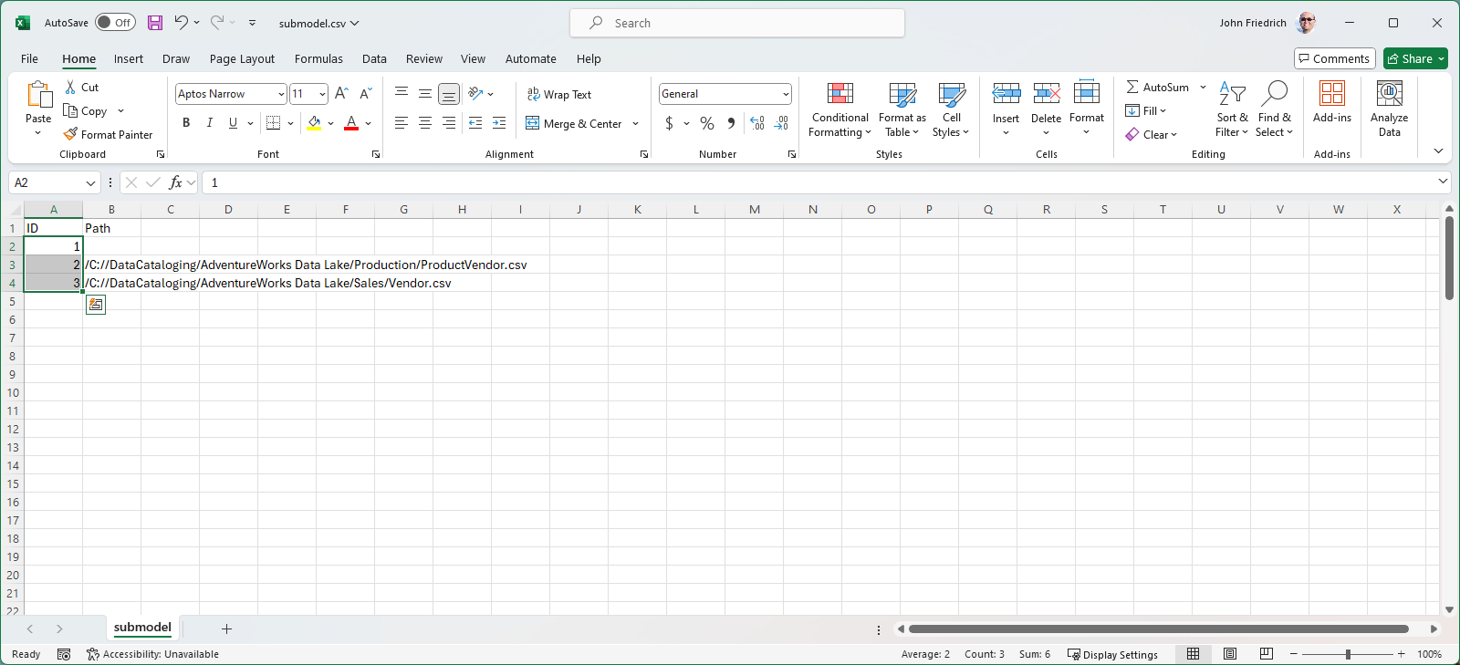Toggle the AutoSave switch
1460x665 pixels.
(115, 23)
